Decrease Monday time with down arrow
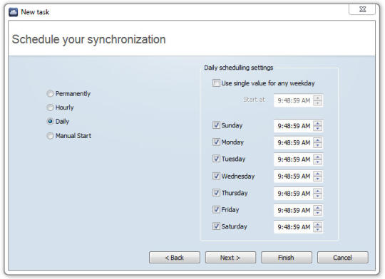Viewport: 385px width, 279px height. tap(318, 145)
